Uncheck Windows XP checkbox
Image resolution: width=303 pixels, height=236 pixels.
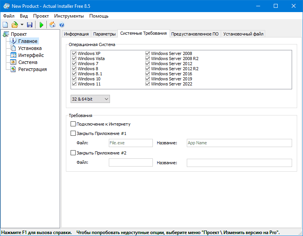coord(74,53)
